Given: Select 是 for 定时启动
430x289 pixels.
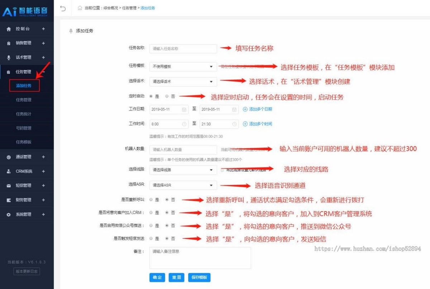Looking at the screenshot, I should coord(151,96).
